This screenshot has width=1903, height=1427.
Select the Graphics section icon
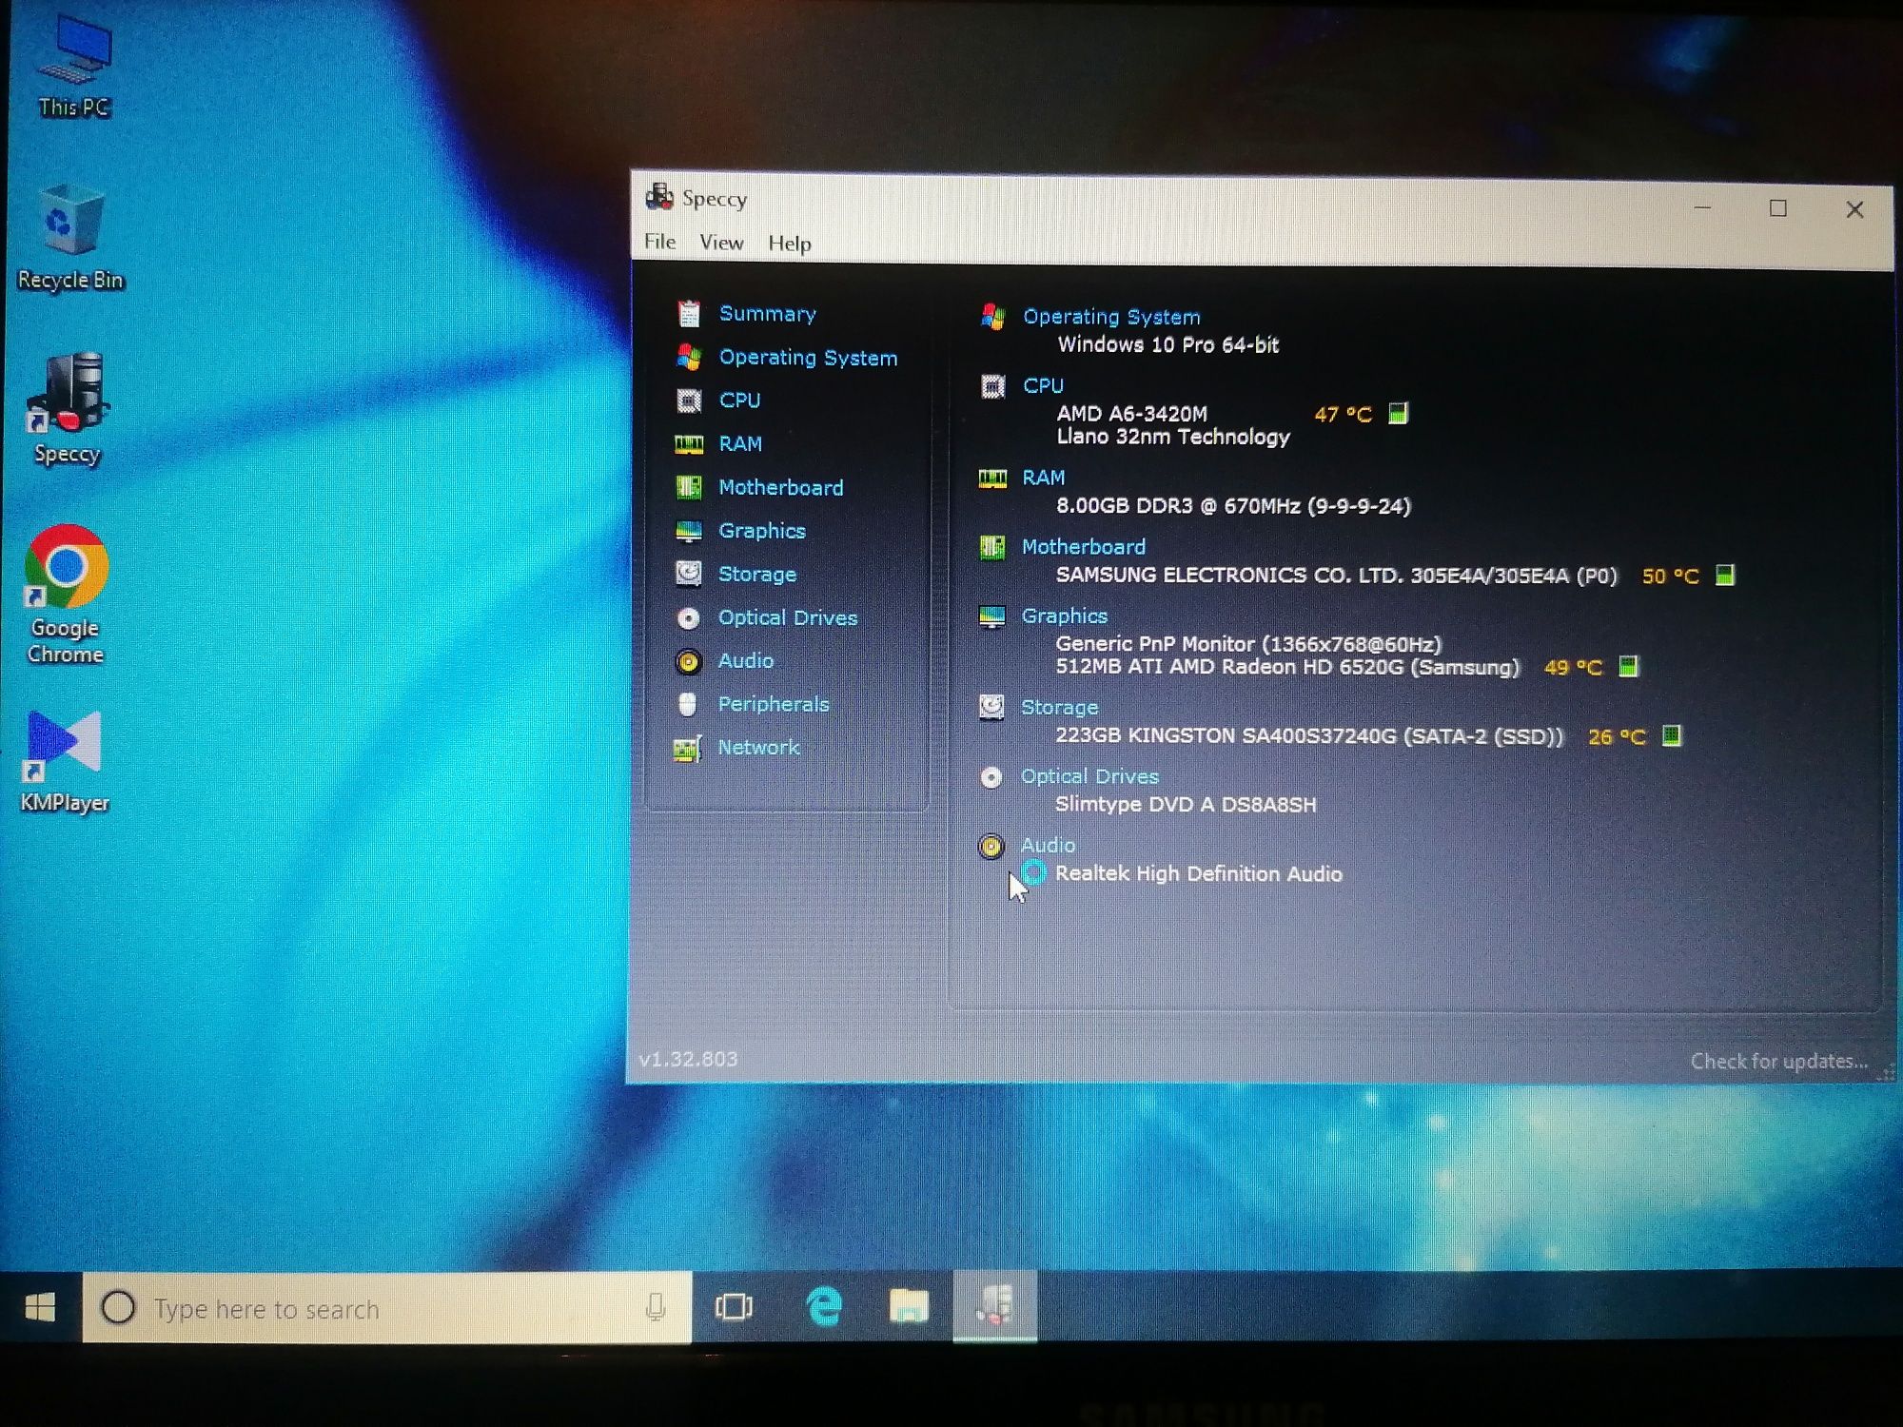pyautogui.click(x=689, y=529)
